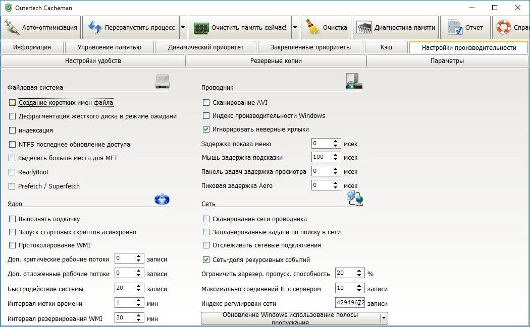
Task: Click Доп. критические рабочие потоки spinner
Action: coord(139,258)
